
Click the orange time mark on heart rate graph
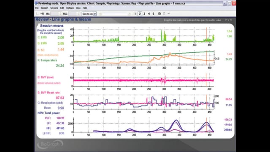click(x=206, y=102)
